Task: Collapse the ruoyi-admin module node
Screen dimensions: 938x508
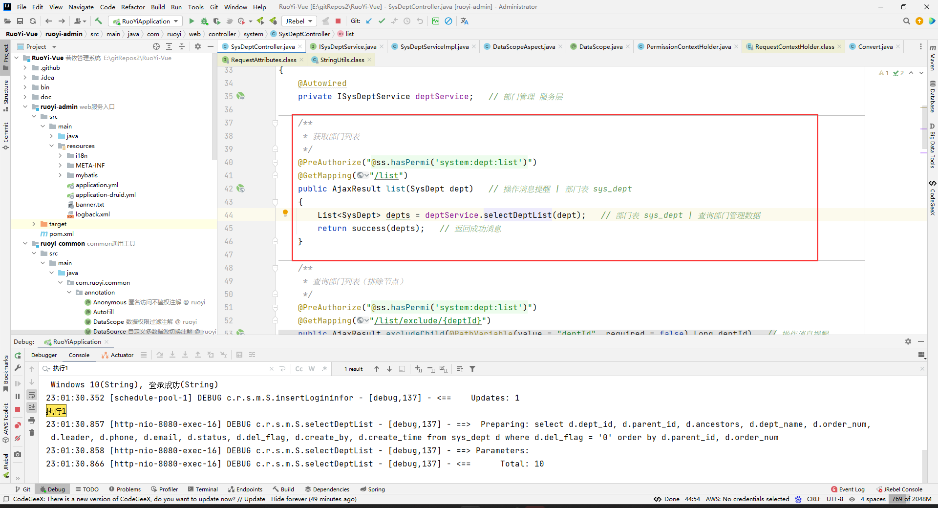Action: 25,106
